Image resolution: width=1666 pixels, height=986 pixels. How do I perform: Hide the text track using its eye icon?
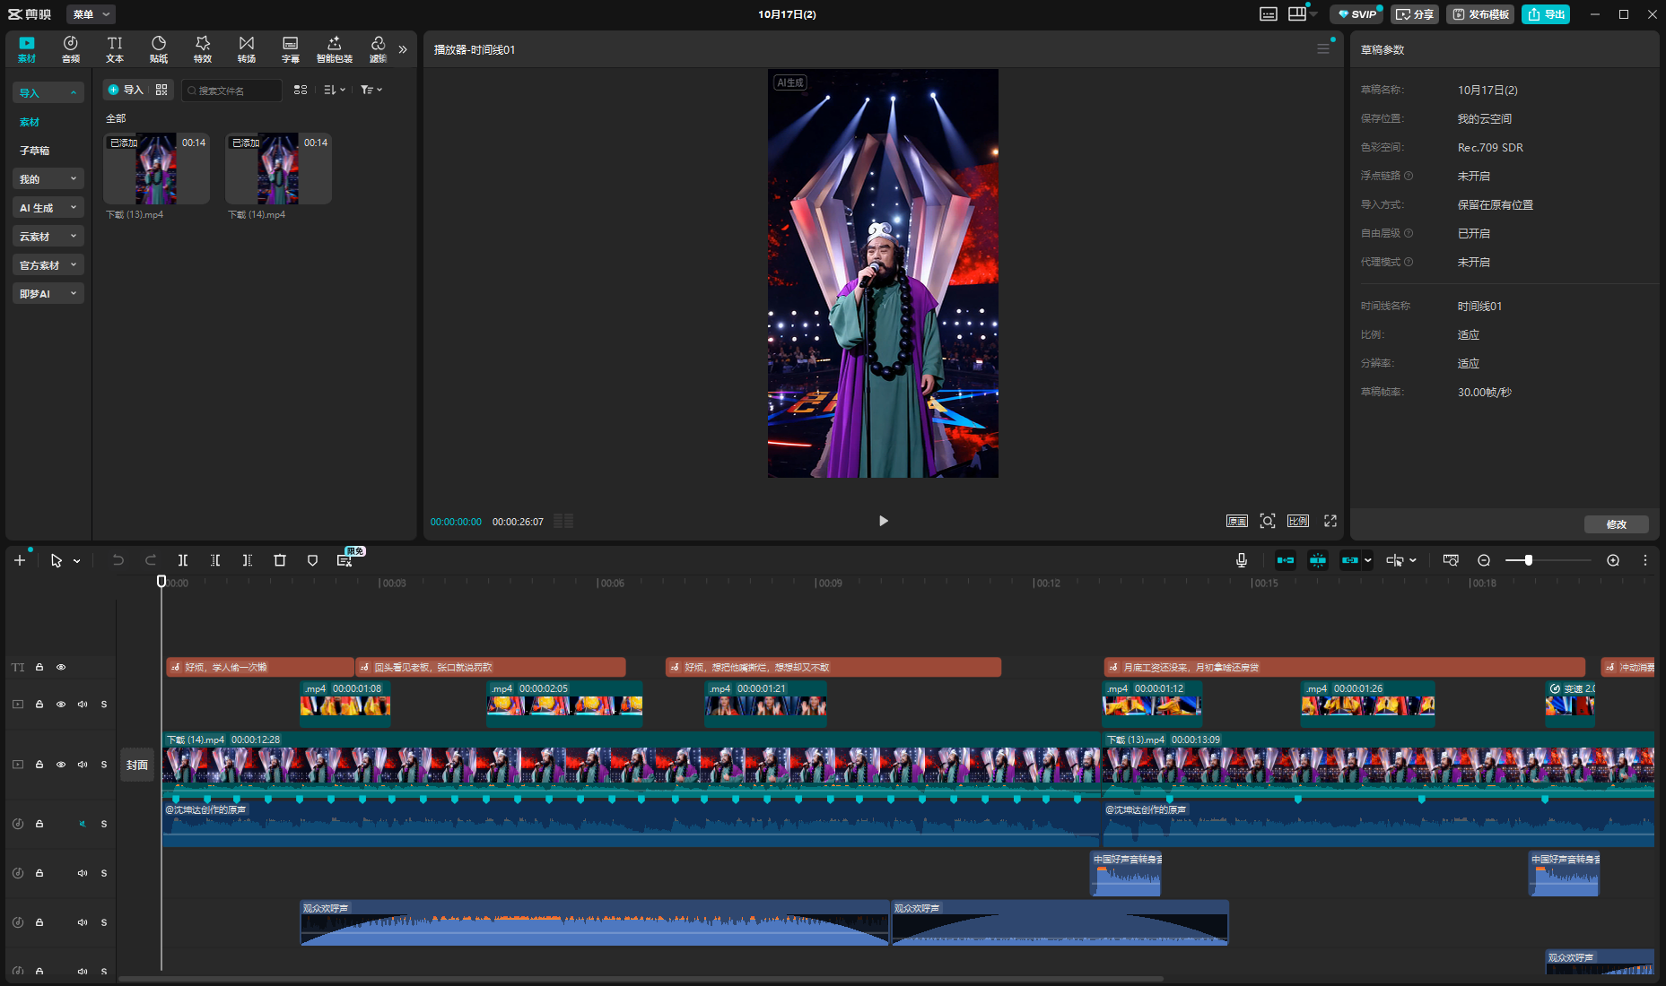(61, 667)
